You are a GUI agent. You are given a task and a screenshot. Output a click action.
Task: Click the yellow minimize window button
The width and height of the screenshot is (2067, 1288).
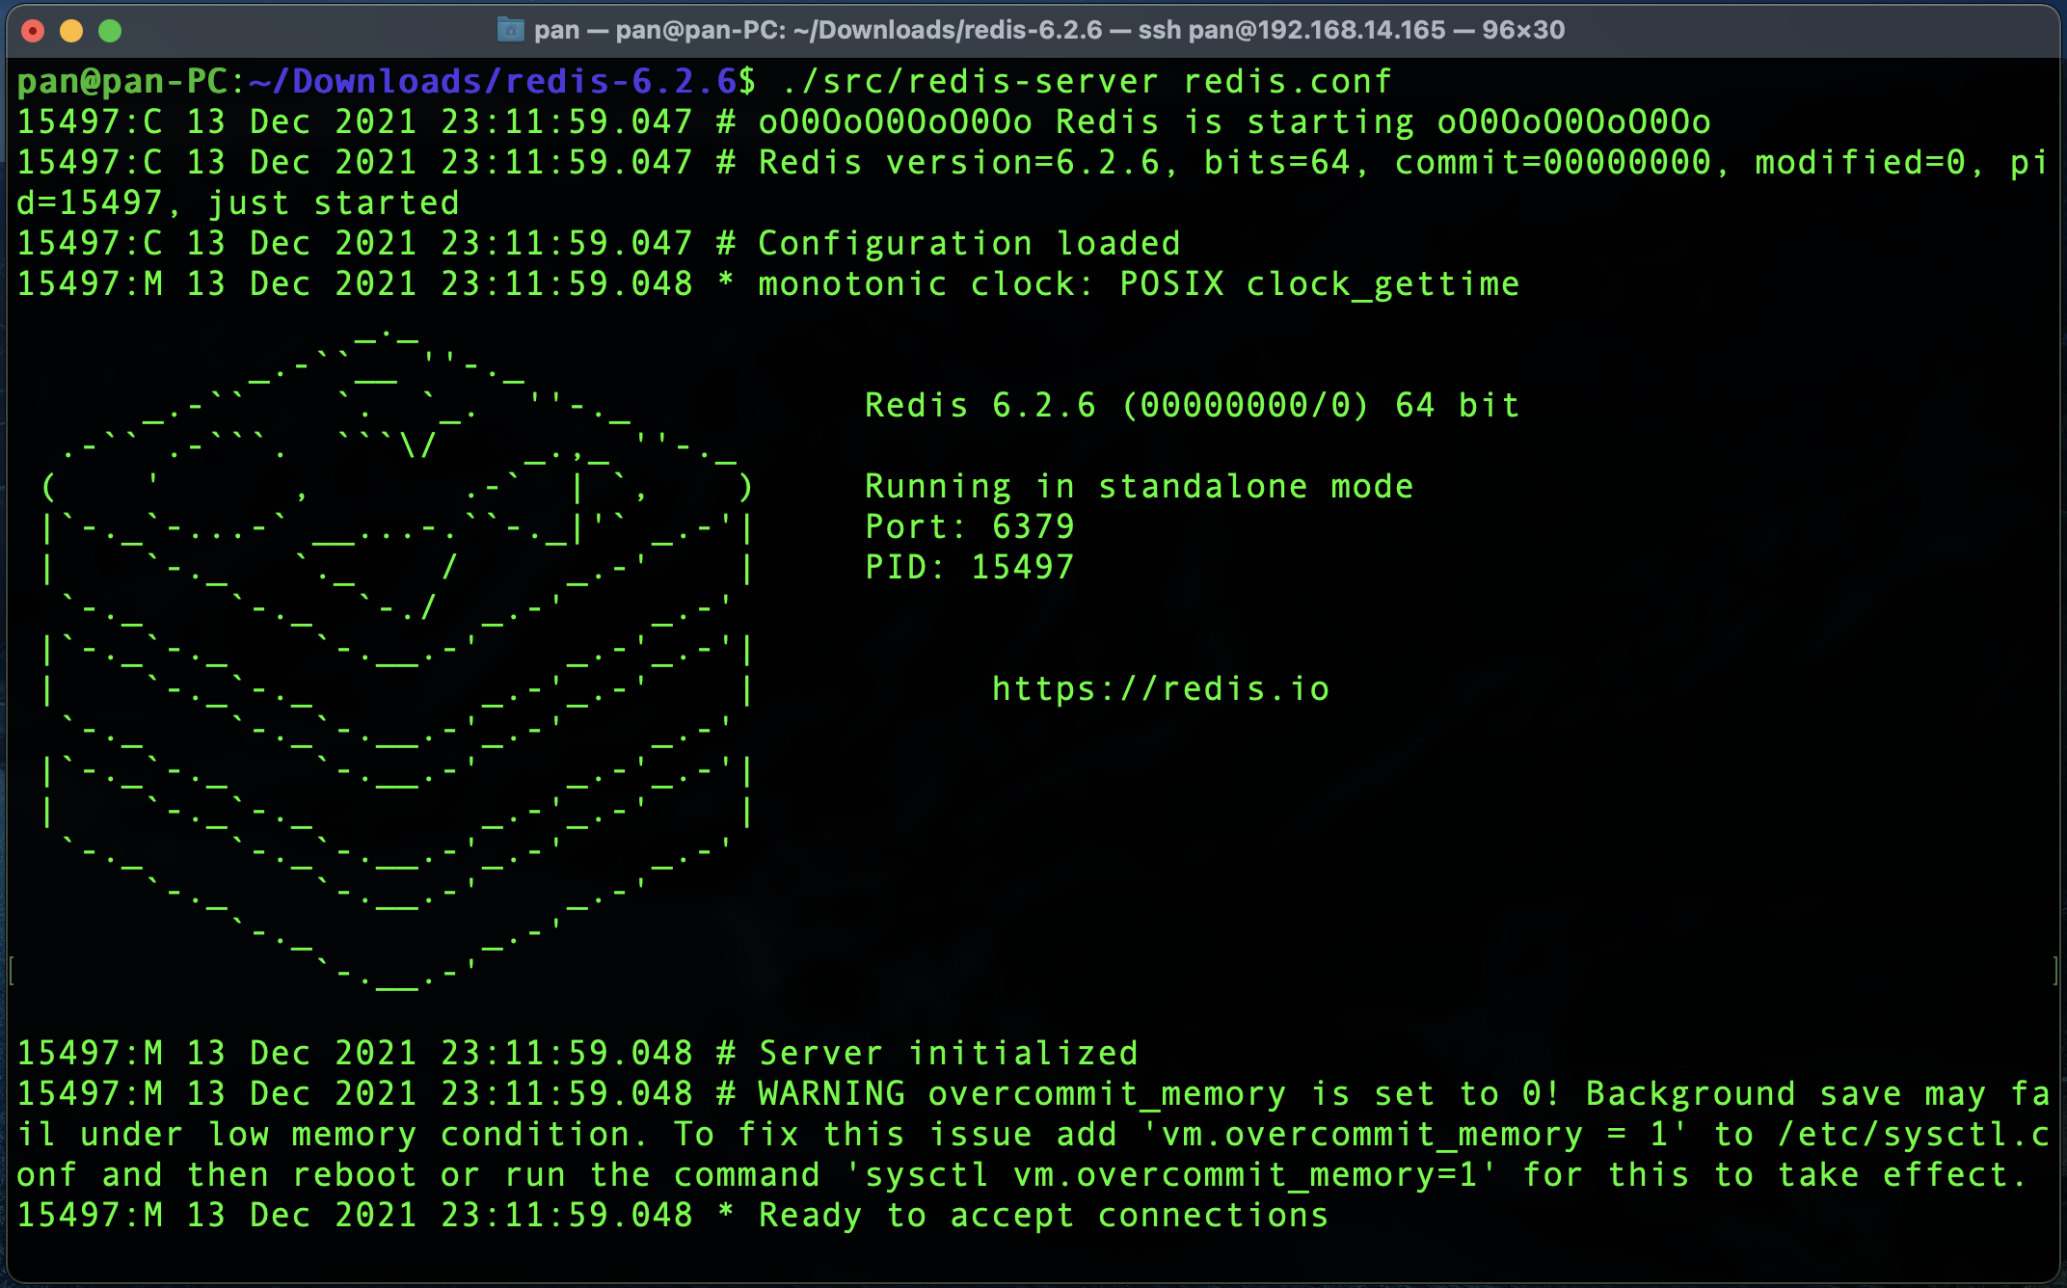coord(71,31)
